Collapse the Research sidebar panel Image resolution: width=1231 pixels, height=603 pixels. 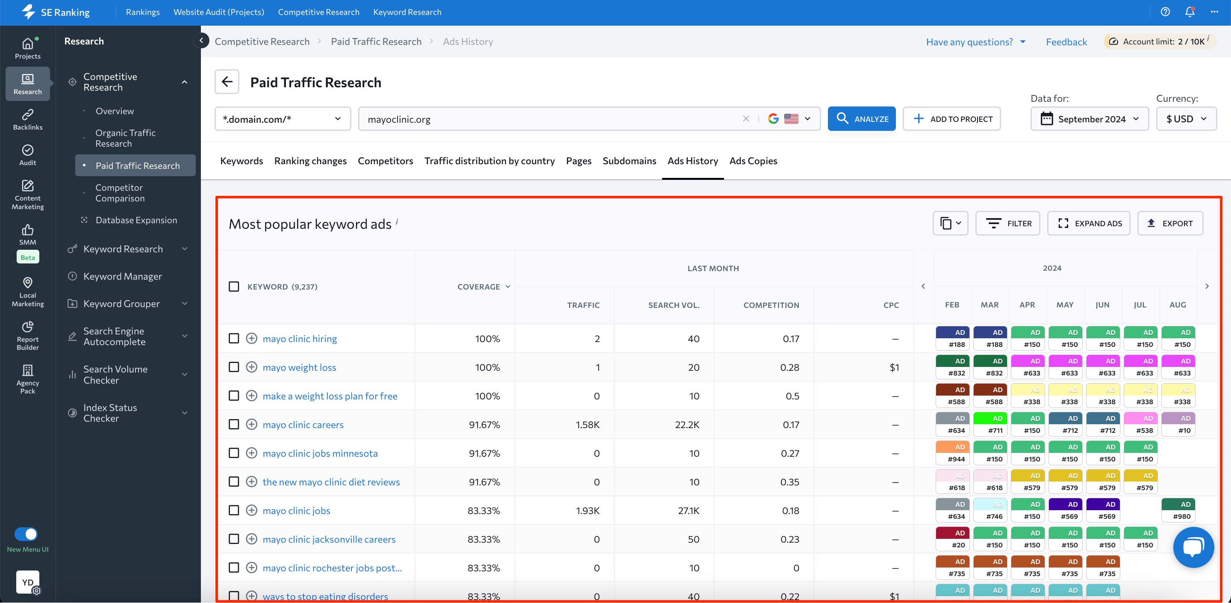click(x=201, y=41)
